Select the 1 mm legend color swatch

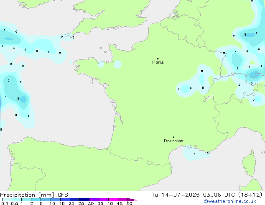pos(26,200)
